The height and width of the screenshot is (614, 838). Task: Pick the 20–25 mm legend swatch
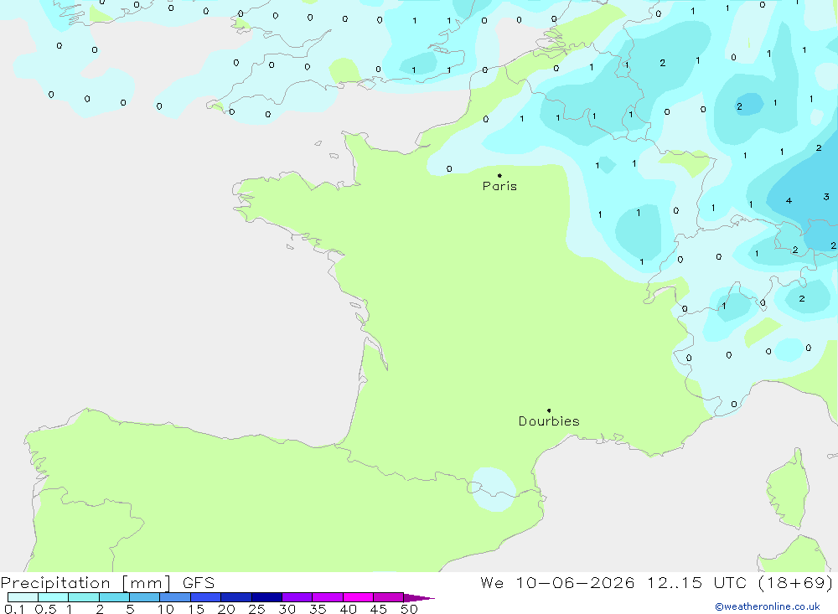(x=236, y=597)
